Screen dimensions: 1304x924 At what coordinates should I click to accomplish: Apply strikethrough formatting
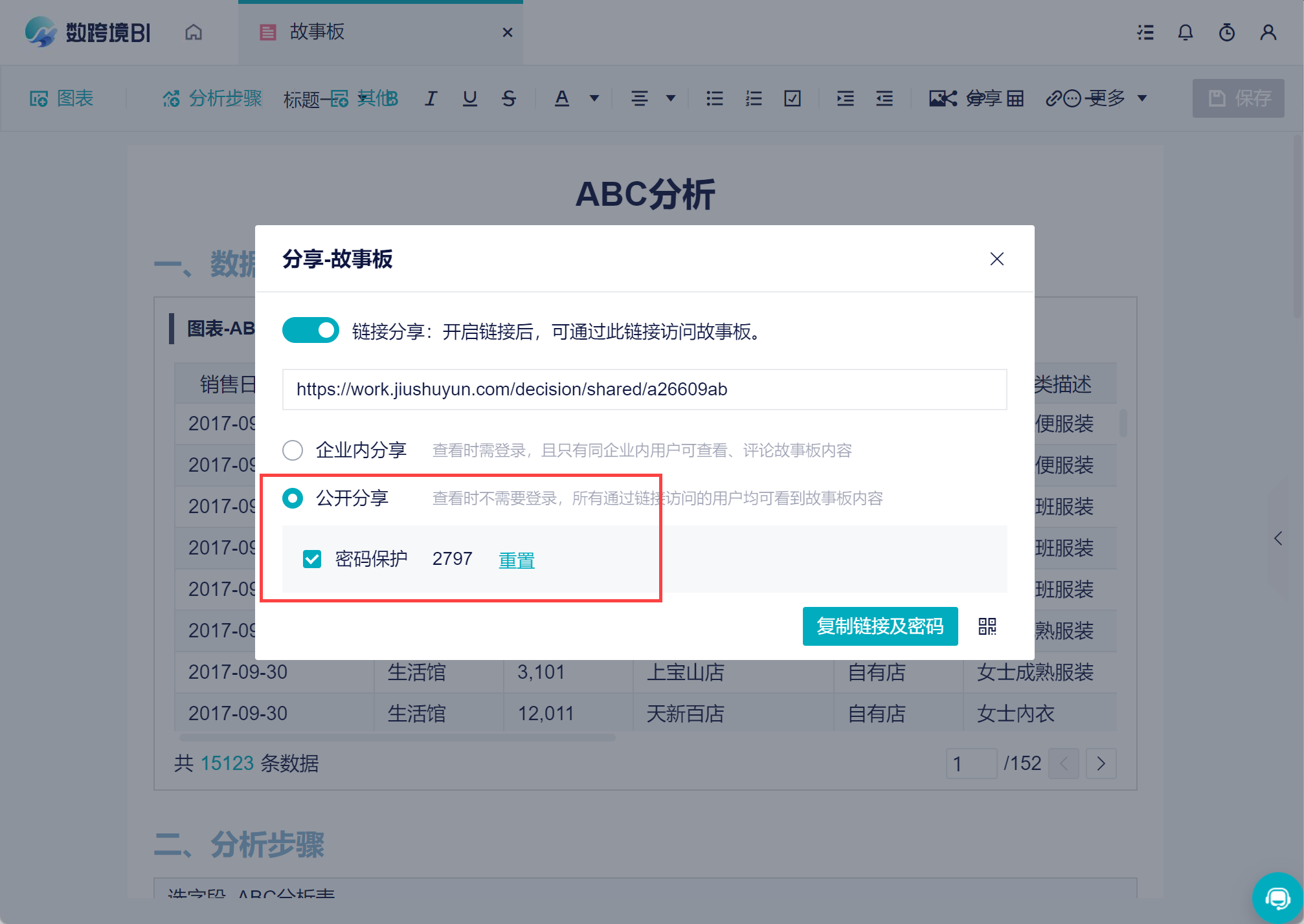(x=509, y=98)
